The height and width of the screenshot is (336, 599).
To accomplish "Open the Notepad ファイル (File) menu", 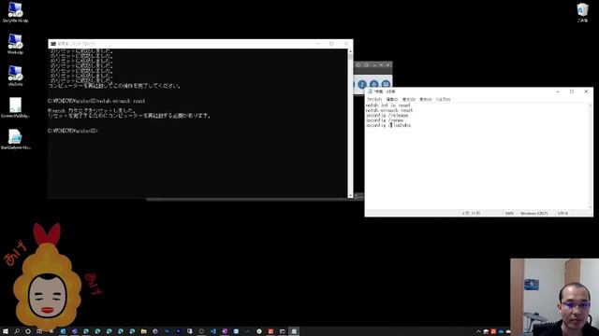I will [x=374, y=100].
